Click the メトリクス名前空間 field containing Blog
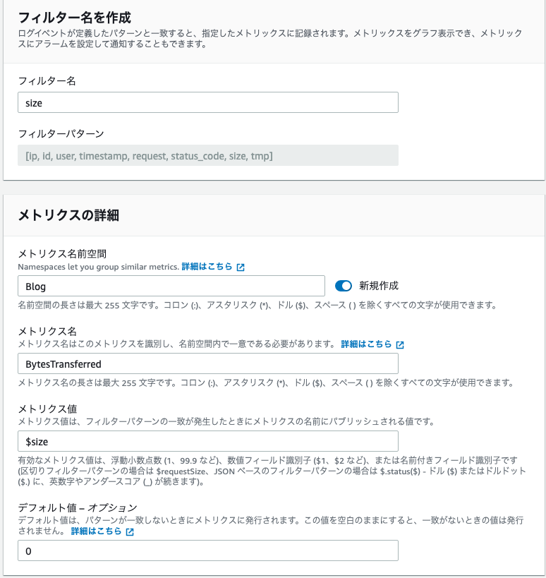Image resolution: width=546 pixels, height=578 pixels. coord(171,286)
